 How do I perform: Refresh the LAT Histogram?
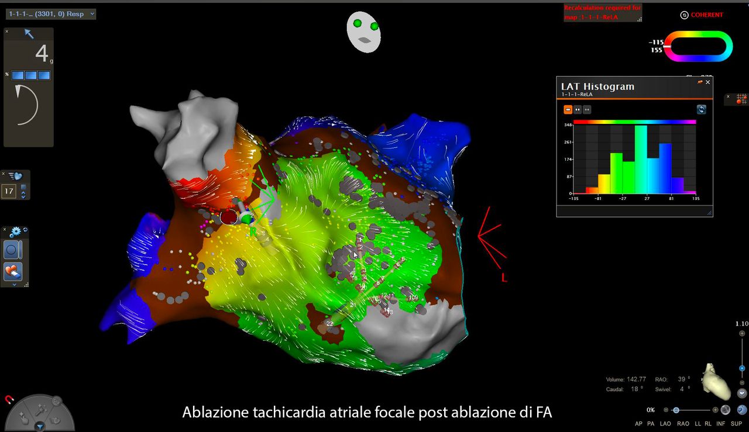point(701,109)
